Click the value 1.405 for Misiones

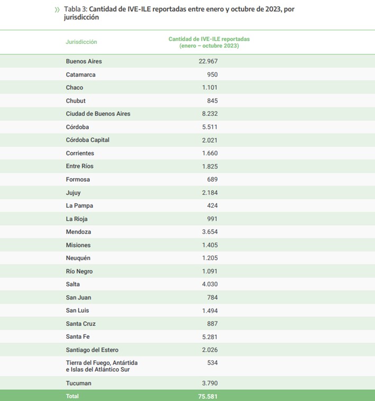pos(209,245)
